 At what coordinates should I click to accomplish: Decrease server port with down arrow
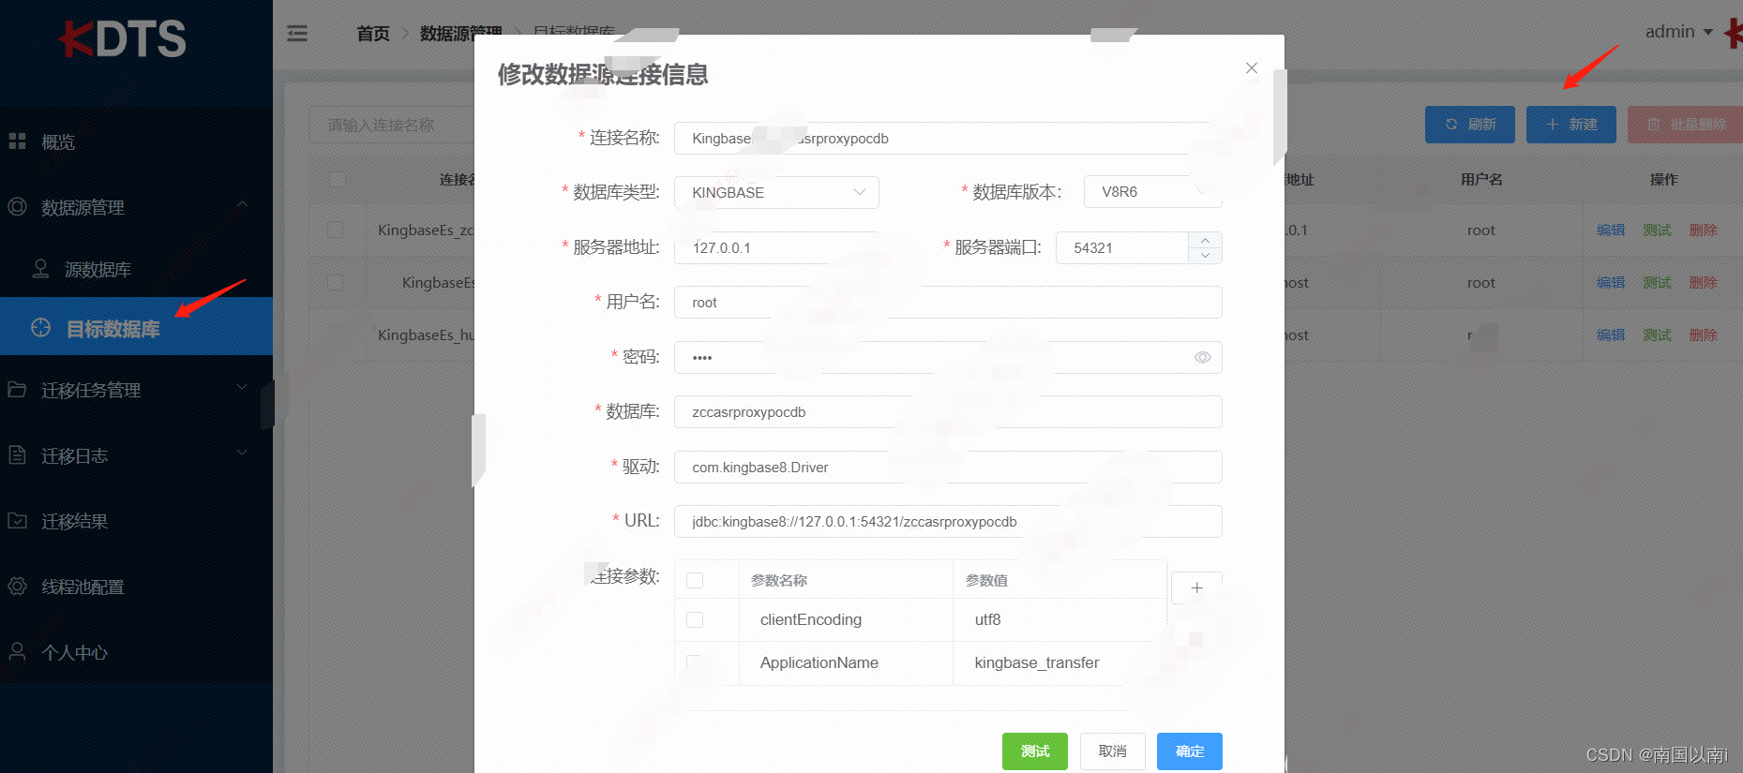1205,255
